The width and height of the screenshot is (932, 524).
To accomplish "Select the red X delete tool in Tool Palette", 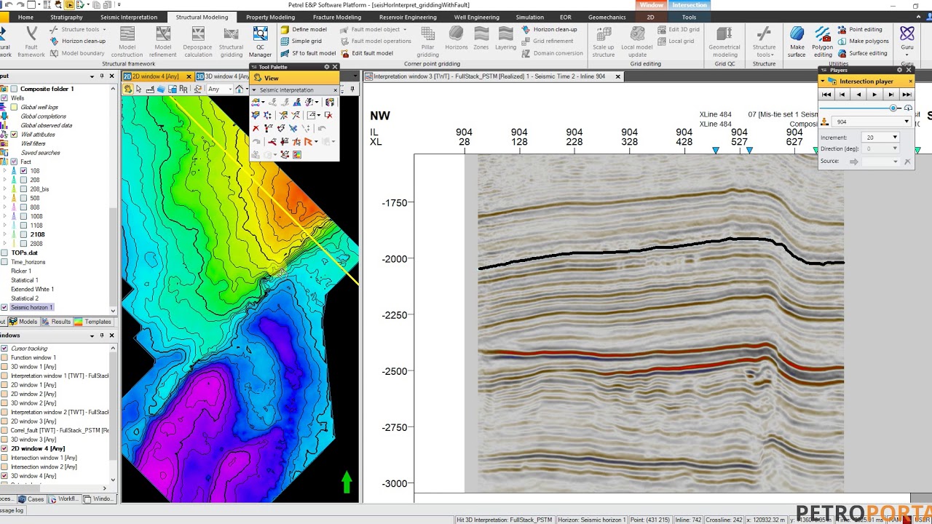I will (256, 128).
